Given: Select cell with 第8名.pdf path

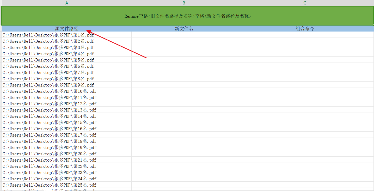Looking at the screenshot, I should pos(67,78).
